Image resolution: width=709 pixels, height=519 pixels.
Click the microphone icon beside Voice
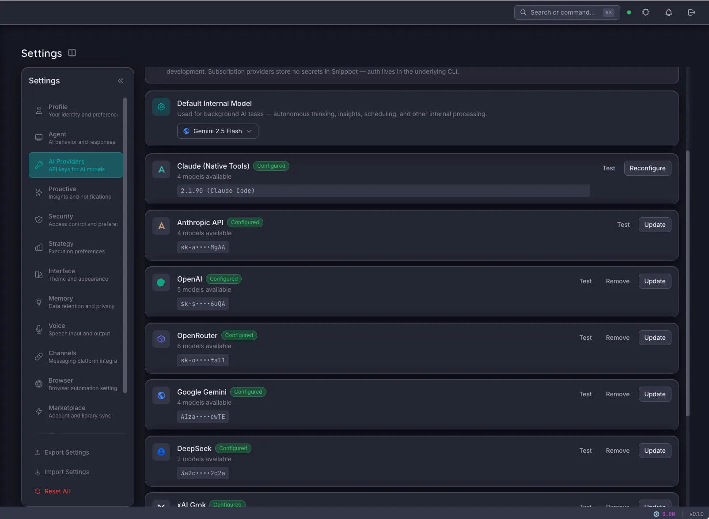click(x=39, y=329)
